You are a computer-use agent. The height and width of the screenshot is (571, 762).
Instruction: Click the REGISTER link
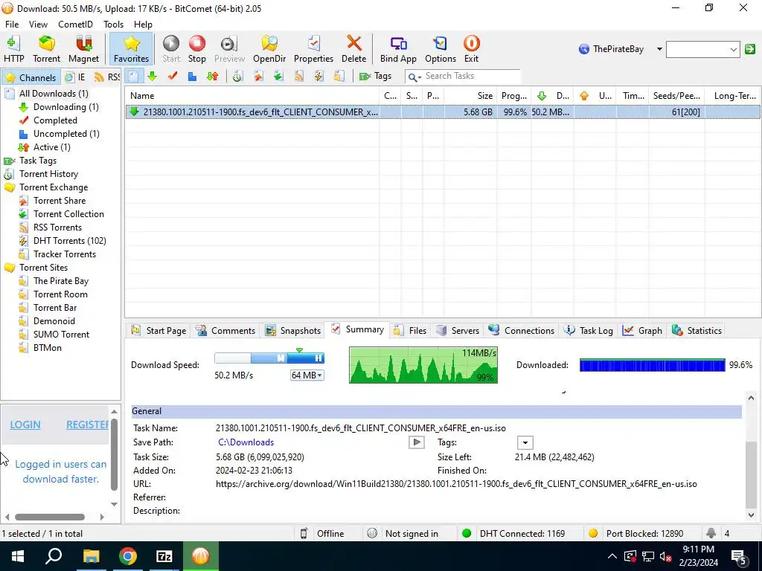tap(88, 425)
